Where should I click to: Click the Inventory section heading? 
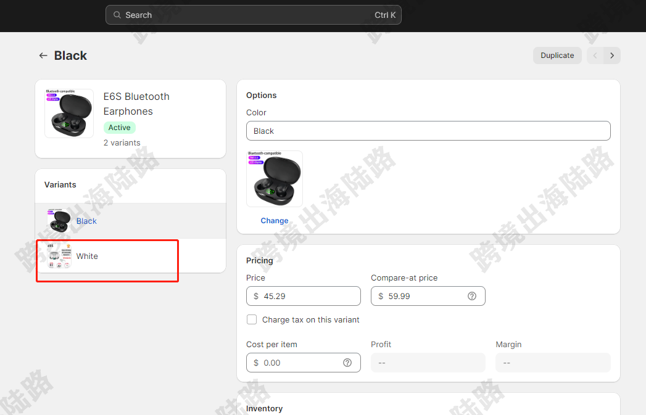coord(264,408)
